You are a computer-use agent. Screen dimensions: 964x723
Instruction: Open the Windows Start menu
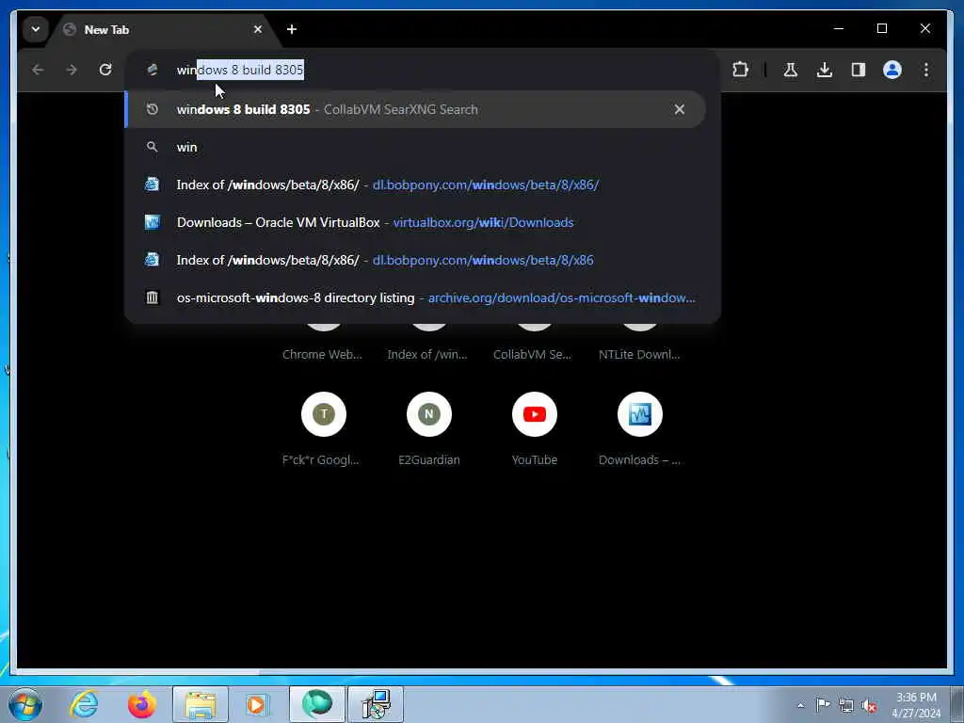[25, 704]
